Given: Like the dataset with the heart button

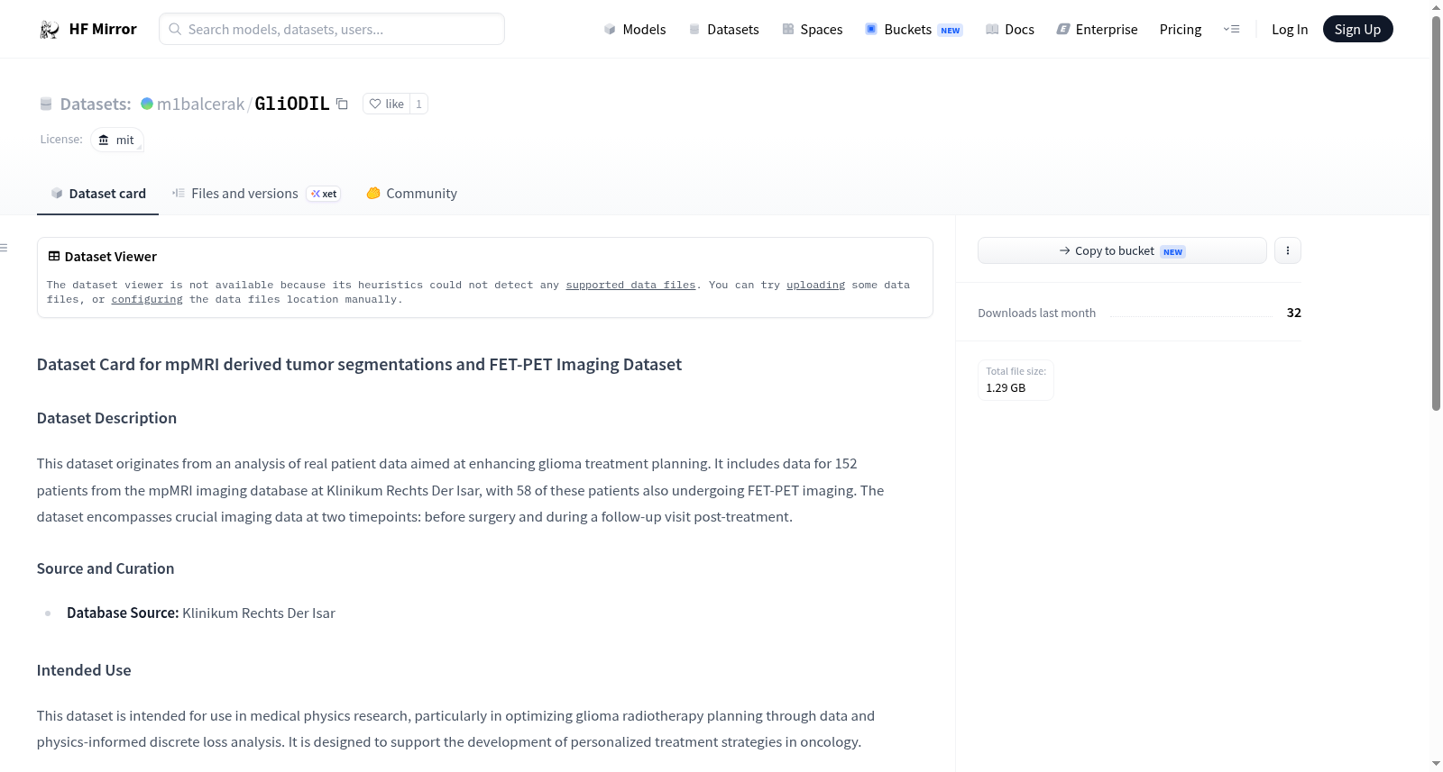Looking at the screenshot, I should (386, 104).
